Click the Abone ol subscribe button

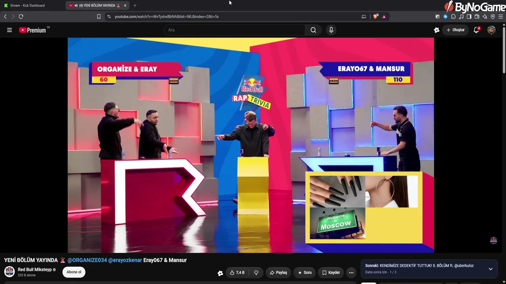74,272
